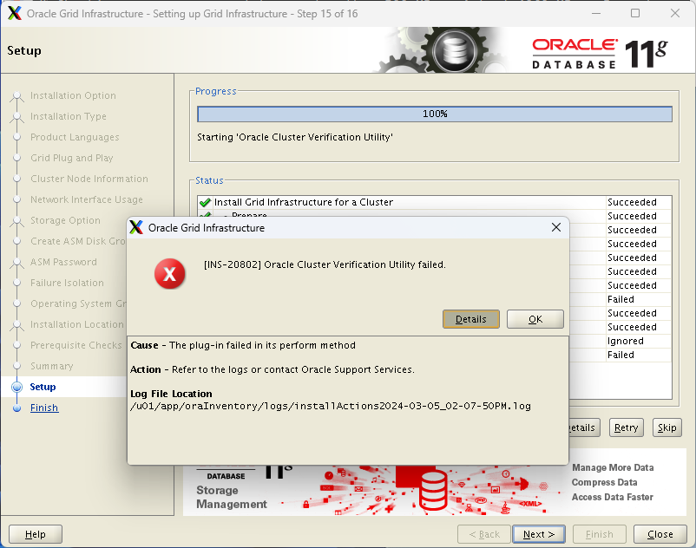Click the Finish step bullet icon

tap(16, 408)
